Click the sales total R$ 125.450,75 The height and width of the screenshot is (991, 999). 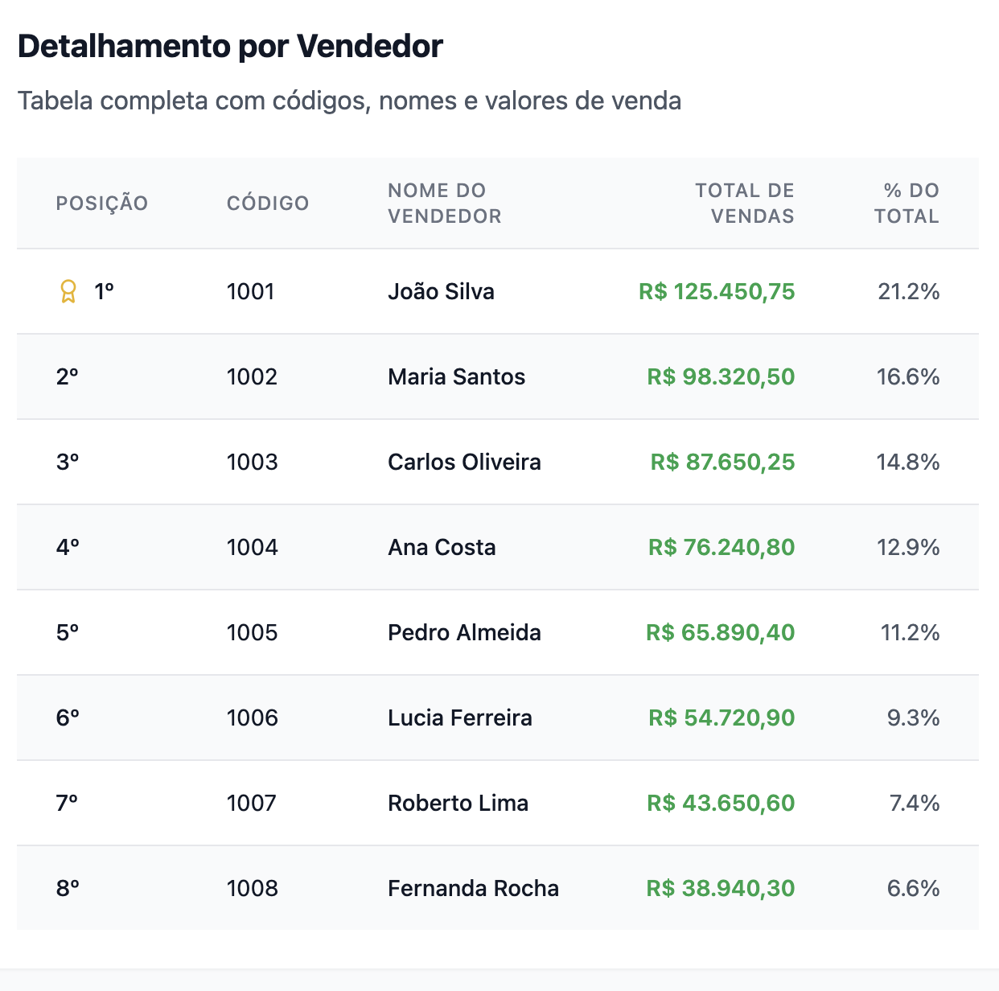point(717,291)
